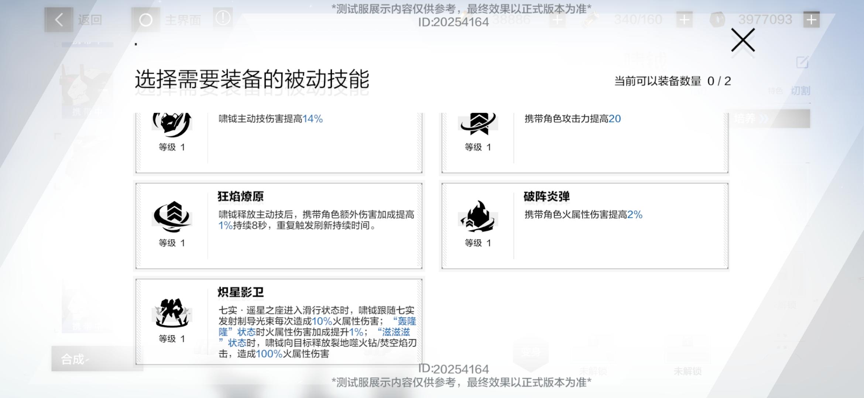Image resolution: width=864 pixels, height=398 pixels.
Task: Tap the 携带角色攻击力提高20 description
Action: 573,119
